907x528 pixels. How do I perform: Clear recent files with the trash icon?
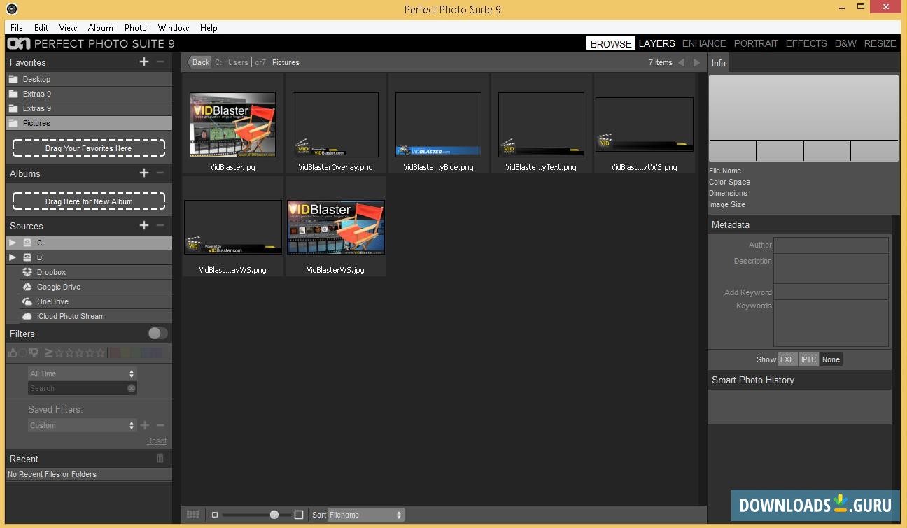160,458
